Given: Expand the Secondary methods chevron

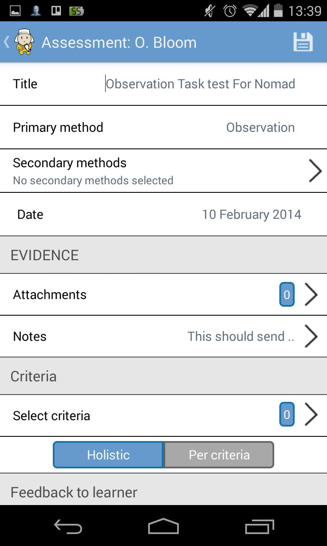Looking at the screenshot, I should (315, 171).
